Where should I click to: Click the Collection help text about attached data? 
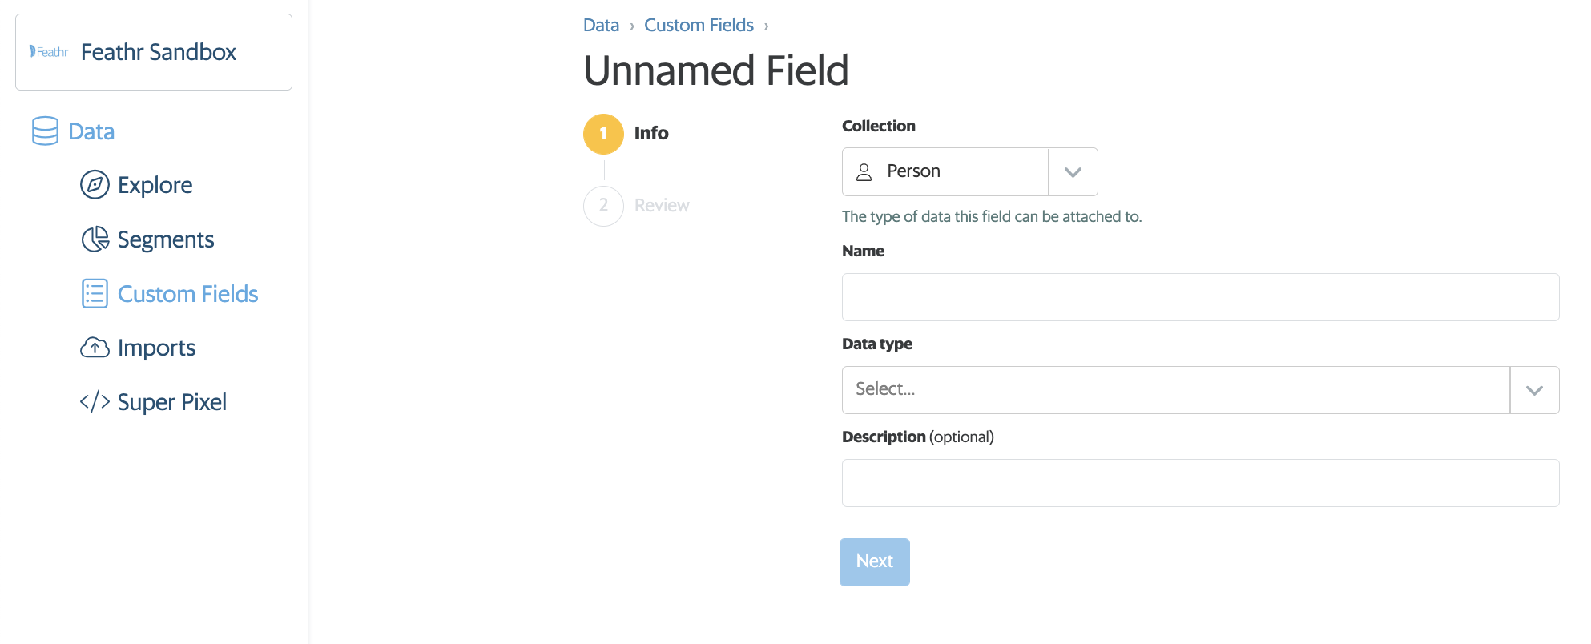point(992,217)
